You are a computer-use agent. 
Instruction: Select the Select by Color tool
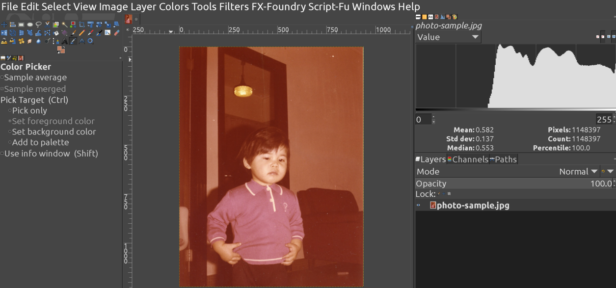[x=73, y=25]
